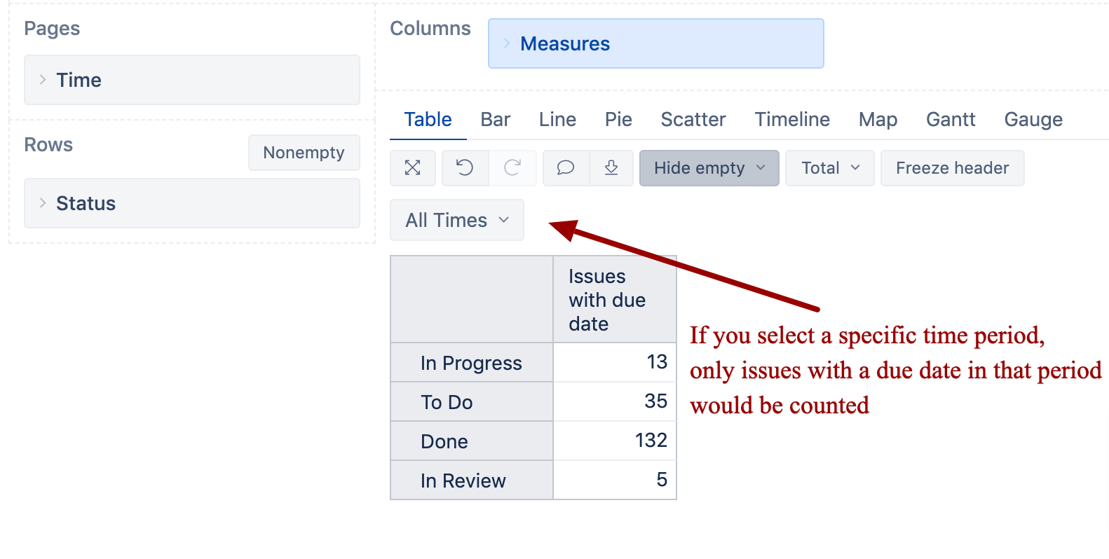Click the redo arrow icon
Viewport: 1109px width, 559px height.
(512, 168)
